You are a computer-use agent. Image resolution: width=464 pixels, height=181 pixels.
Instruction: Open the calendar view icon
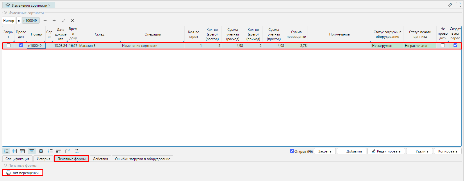tap(22, 151)
